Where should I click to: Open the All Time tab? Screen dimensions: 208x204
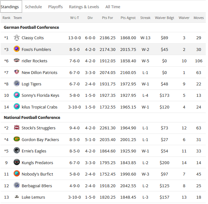[x=113, y=7]
